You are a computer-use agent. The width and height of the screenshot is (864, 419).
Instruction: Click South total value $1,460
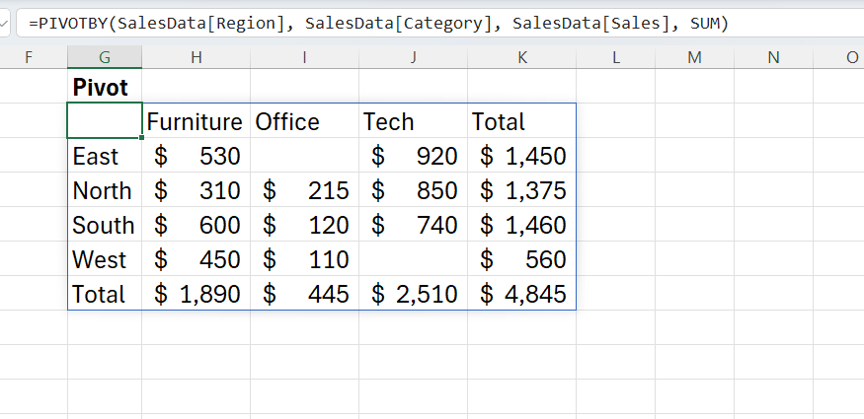[x=521, y=225]
